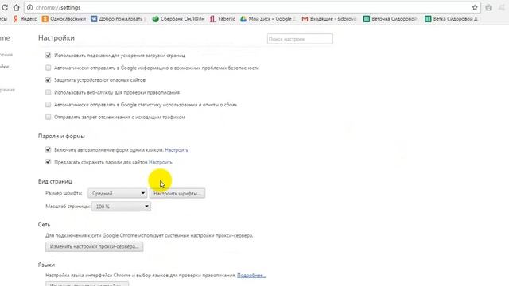Click the 'Настроить шрифты...' button
The height and width of the screenshot is (286, 509).
[x=177, y=193]
